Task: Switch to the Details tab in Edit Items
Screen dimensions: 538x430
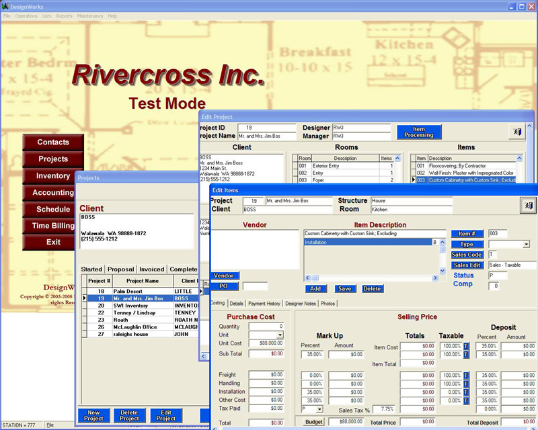Action: (237, 304)
